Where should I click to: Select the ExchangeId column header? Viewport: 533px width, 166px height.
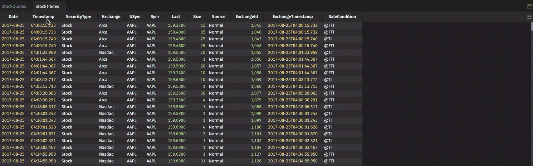coord(247,17)
